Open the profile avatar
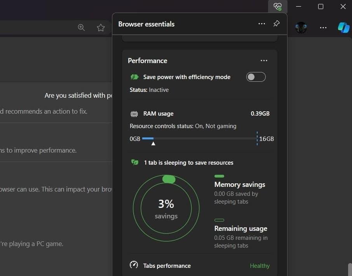Screen dimensions: 352x276 (301, 28)
